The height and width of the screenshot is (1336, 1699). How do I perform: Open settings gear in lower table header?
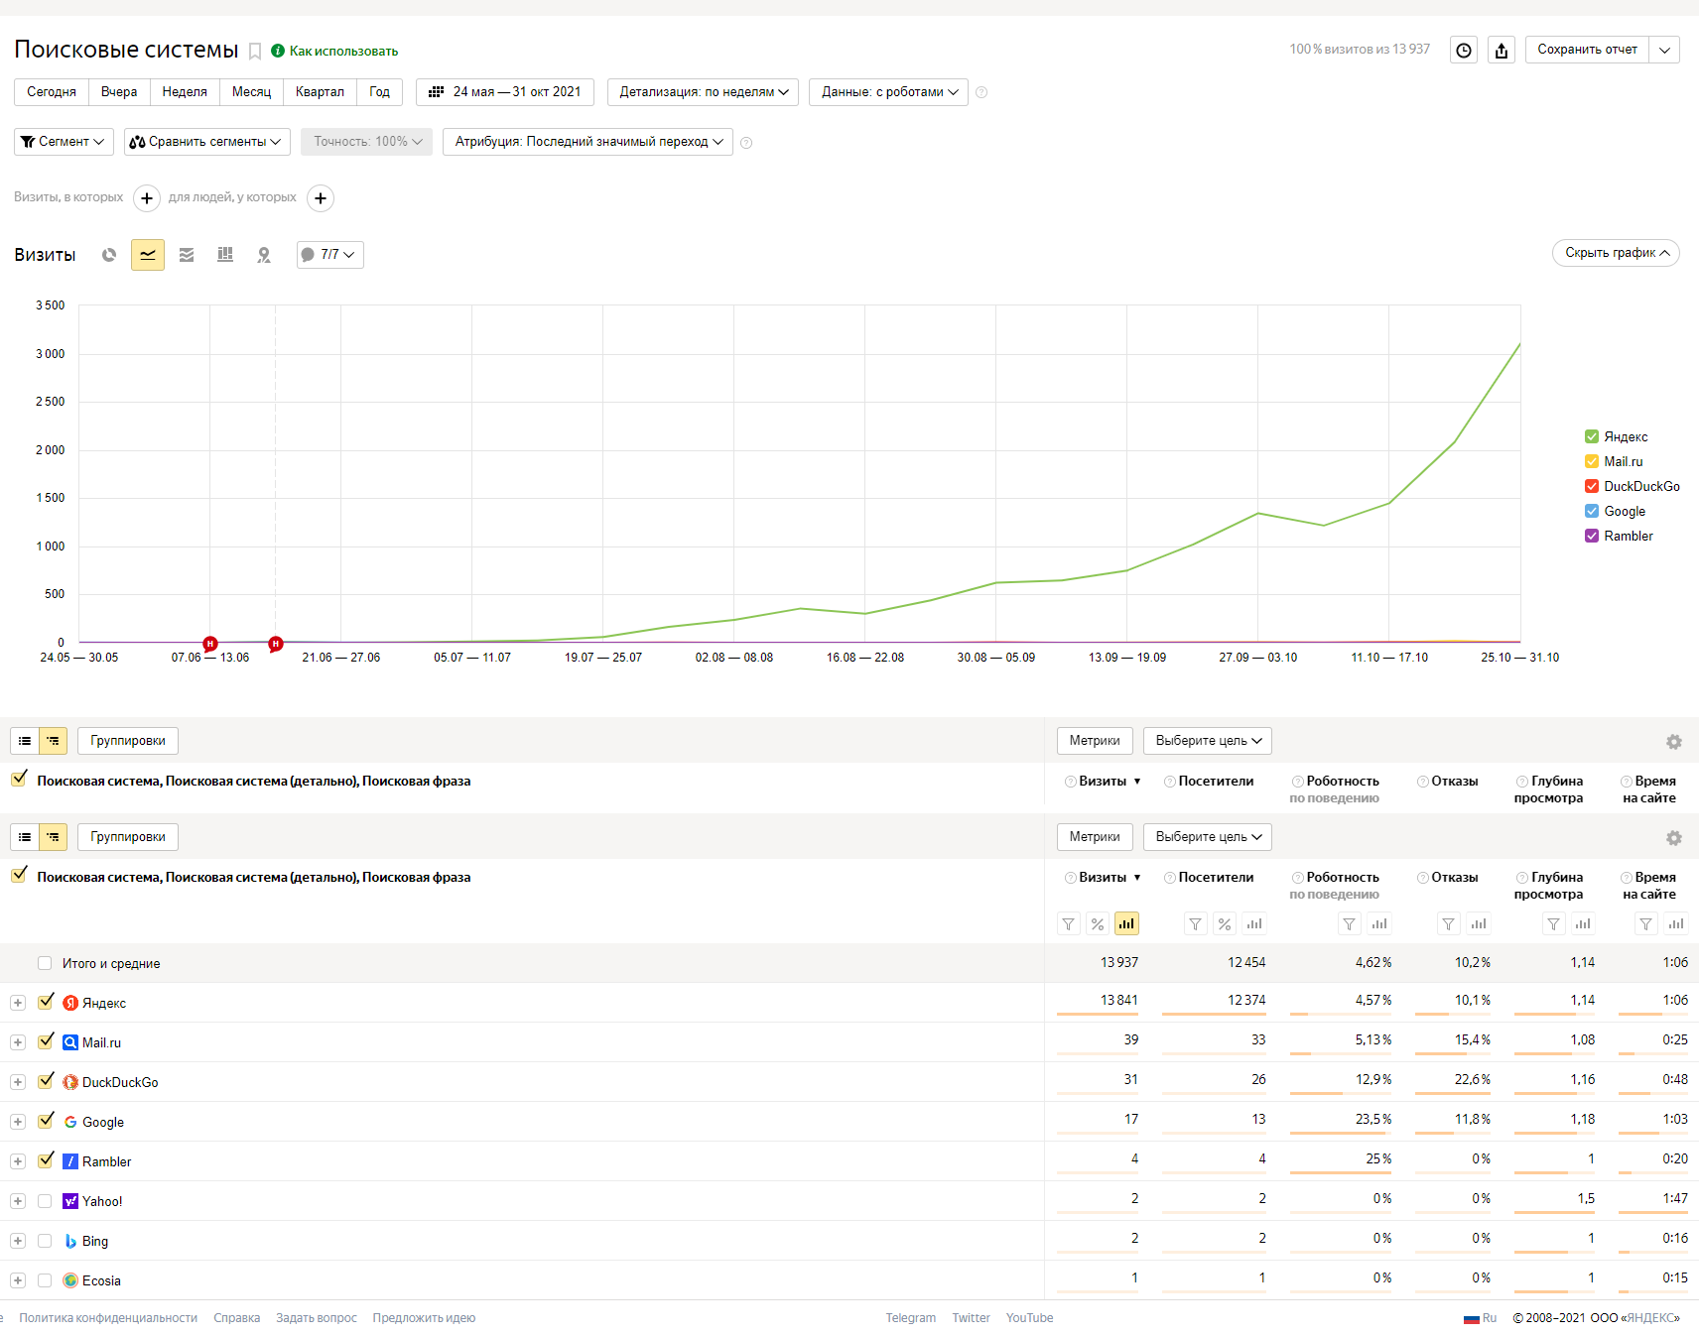pyautogui.click(x=1674, y=838)
